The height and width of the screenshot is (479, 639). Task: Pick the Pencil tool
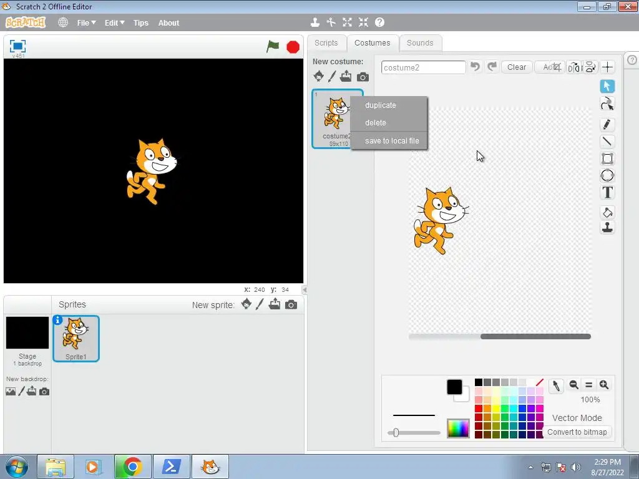pos(607,124)
